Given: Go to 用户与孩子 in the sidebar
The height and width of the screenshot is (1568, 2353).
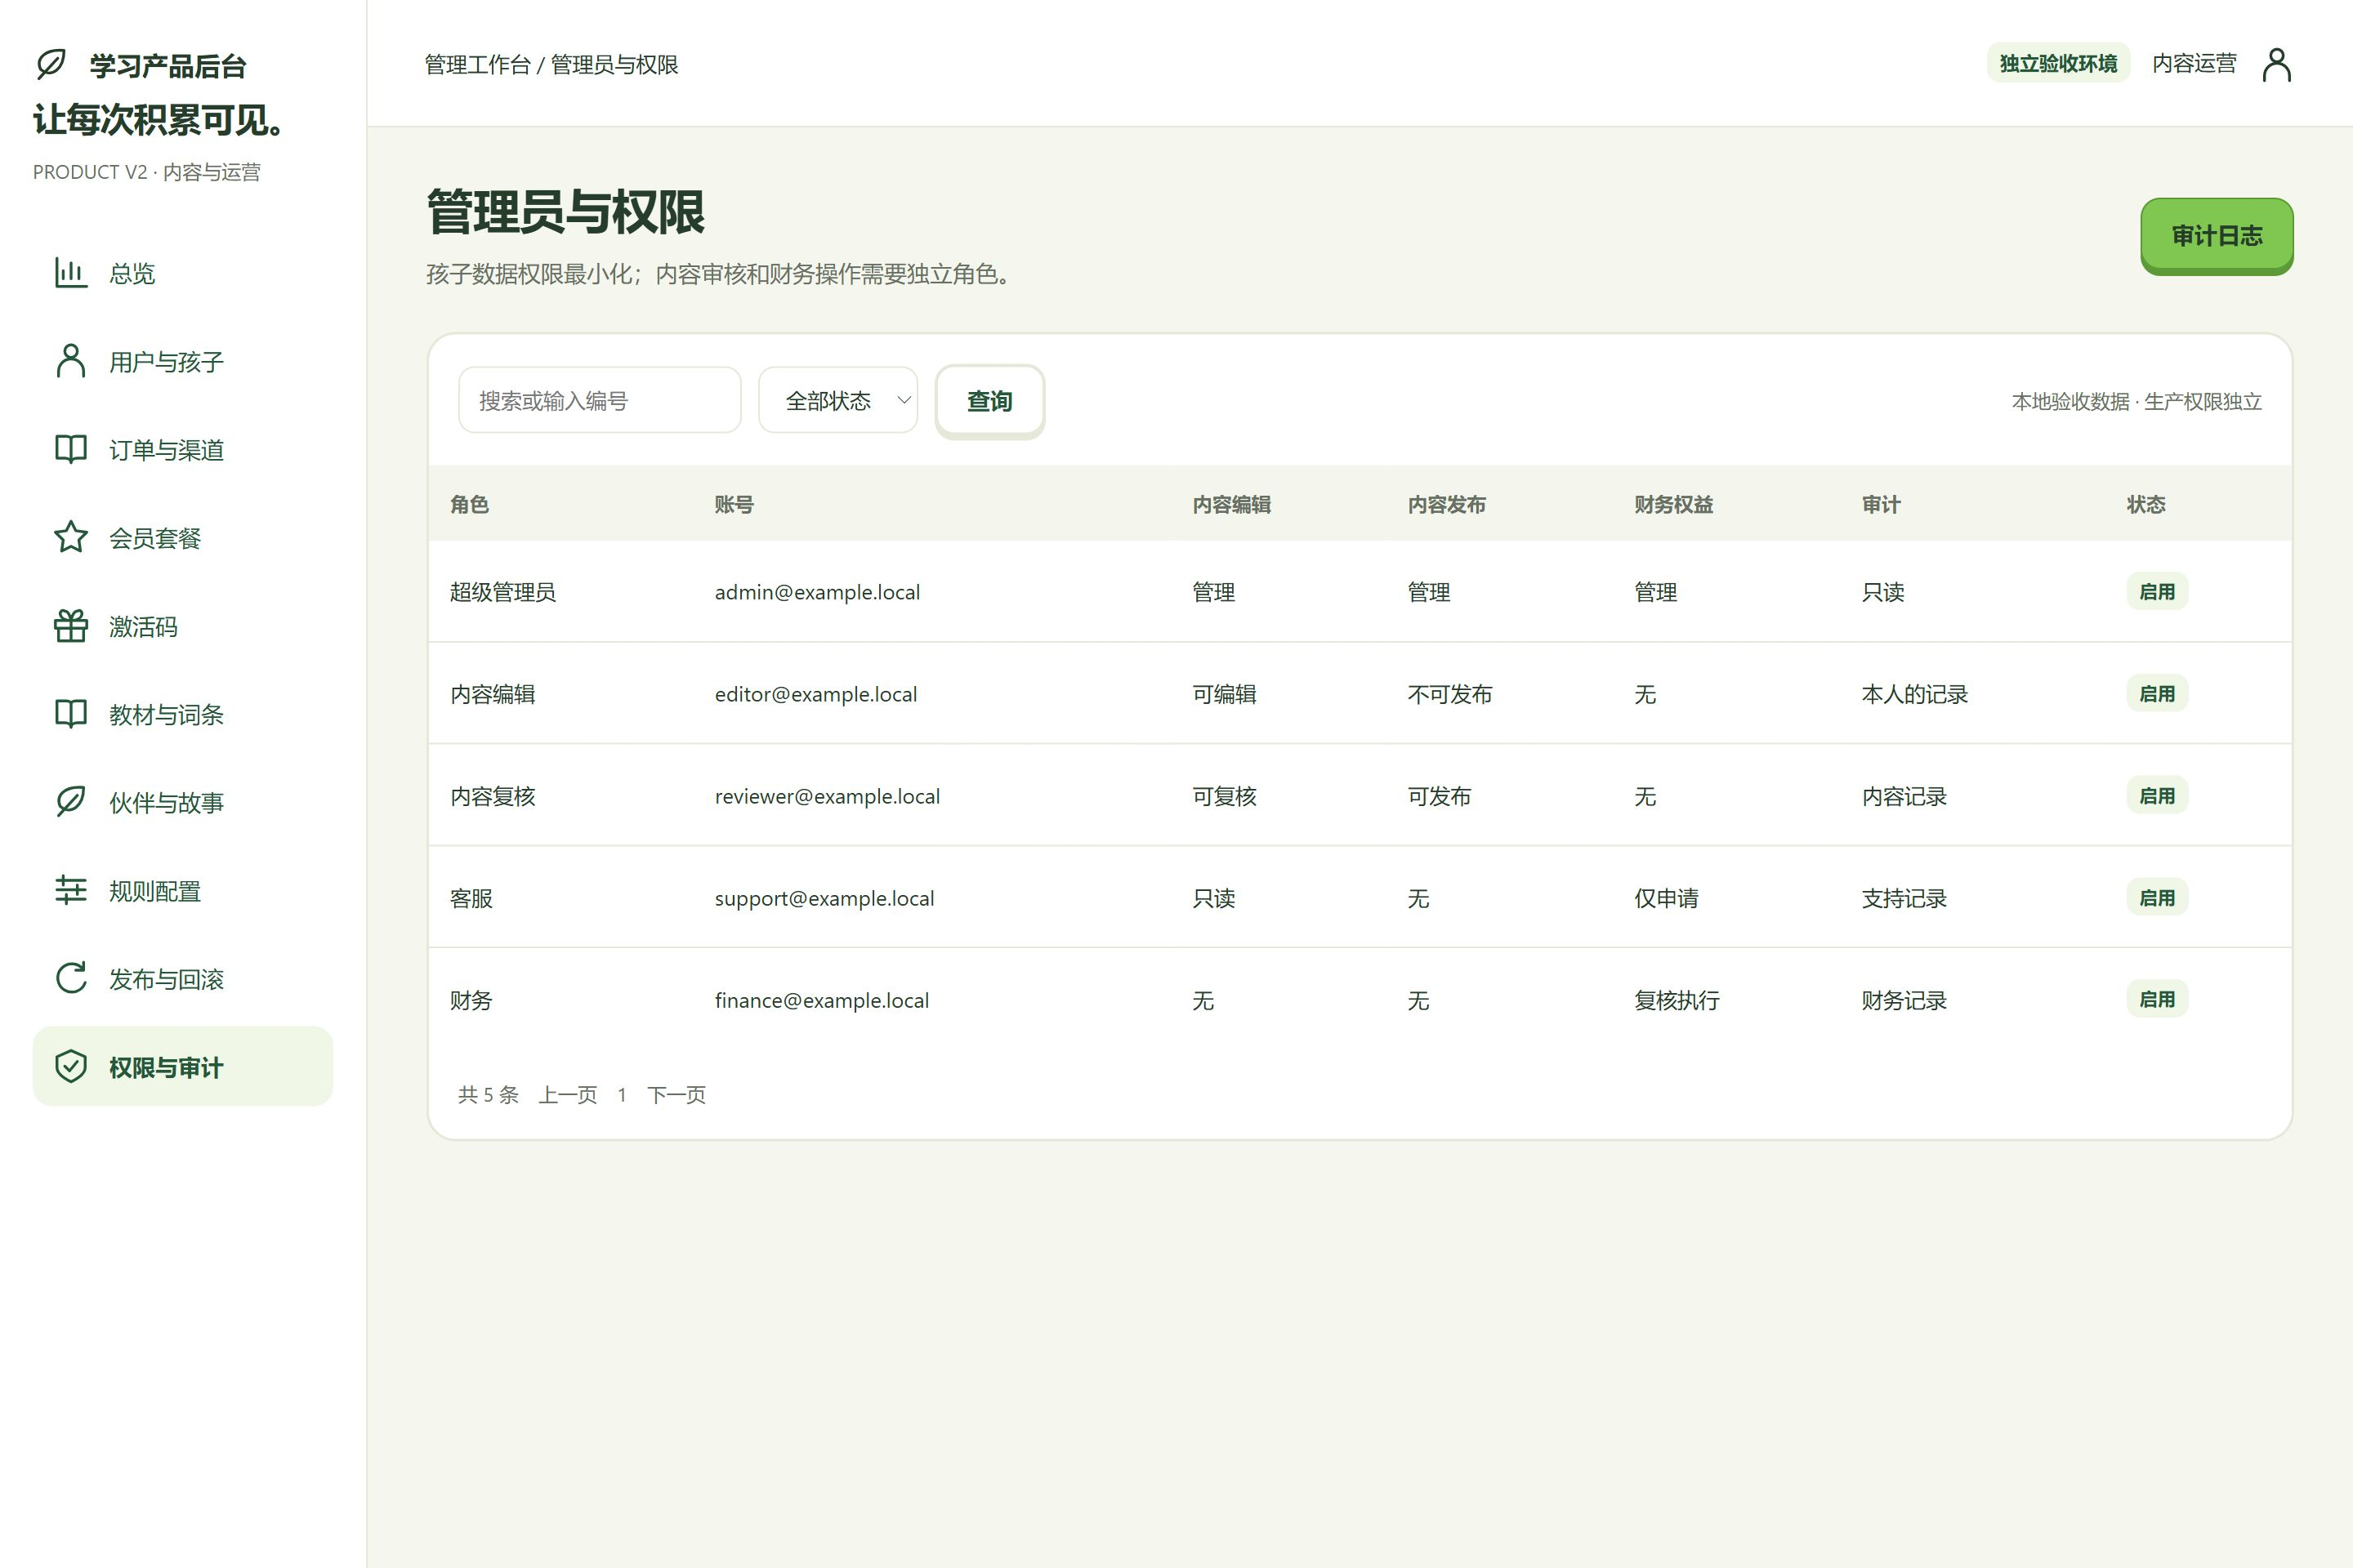Looking at the screenshot, I should [183, 361].
